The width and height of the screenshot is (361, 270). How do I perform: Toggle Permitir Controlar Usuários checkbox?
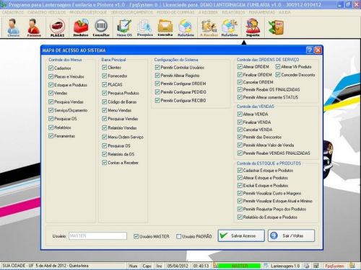[157, 68]
